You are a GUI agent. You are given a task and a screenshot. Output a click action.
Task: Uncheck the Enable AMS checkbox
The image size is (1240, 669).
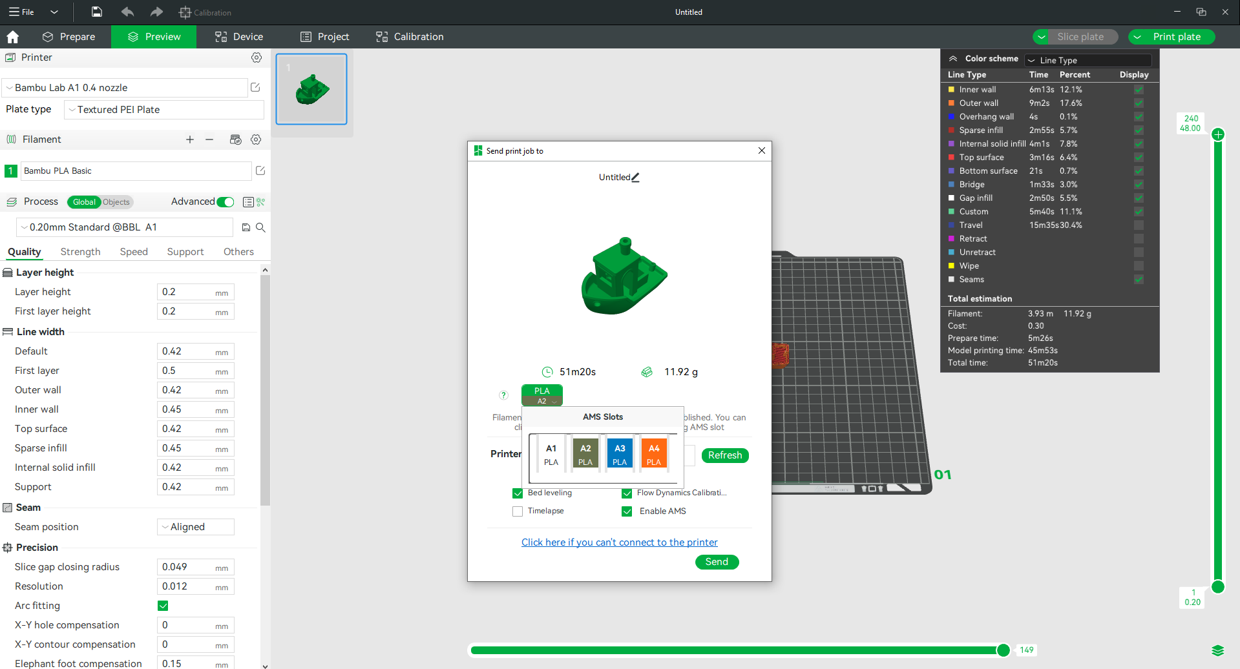coord(627,511)
